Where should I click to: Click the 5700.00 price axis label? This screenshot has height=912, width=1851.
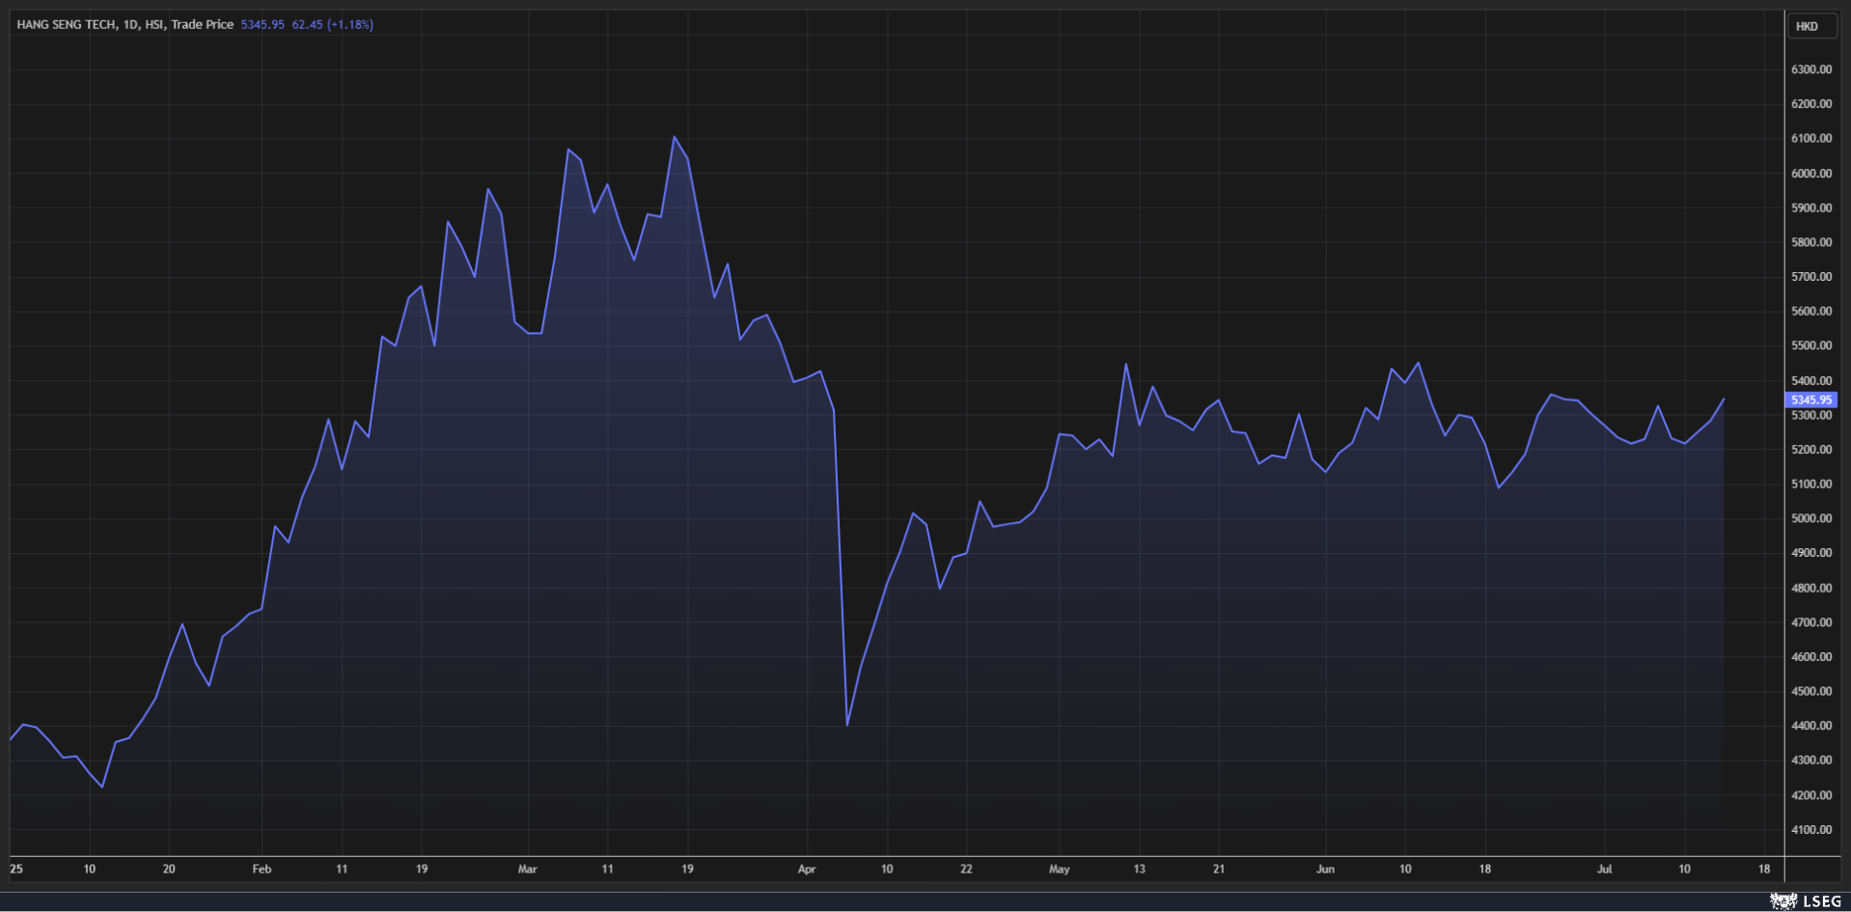(1811, 277)
